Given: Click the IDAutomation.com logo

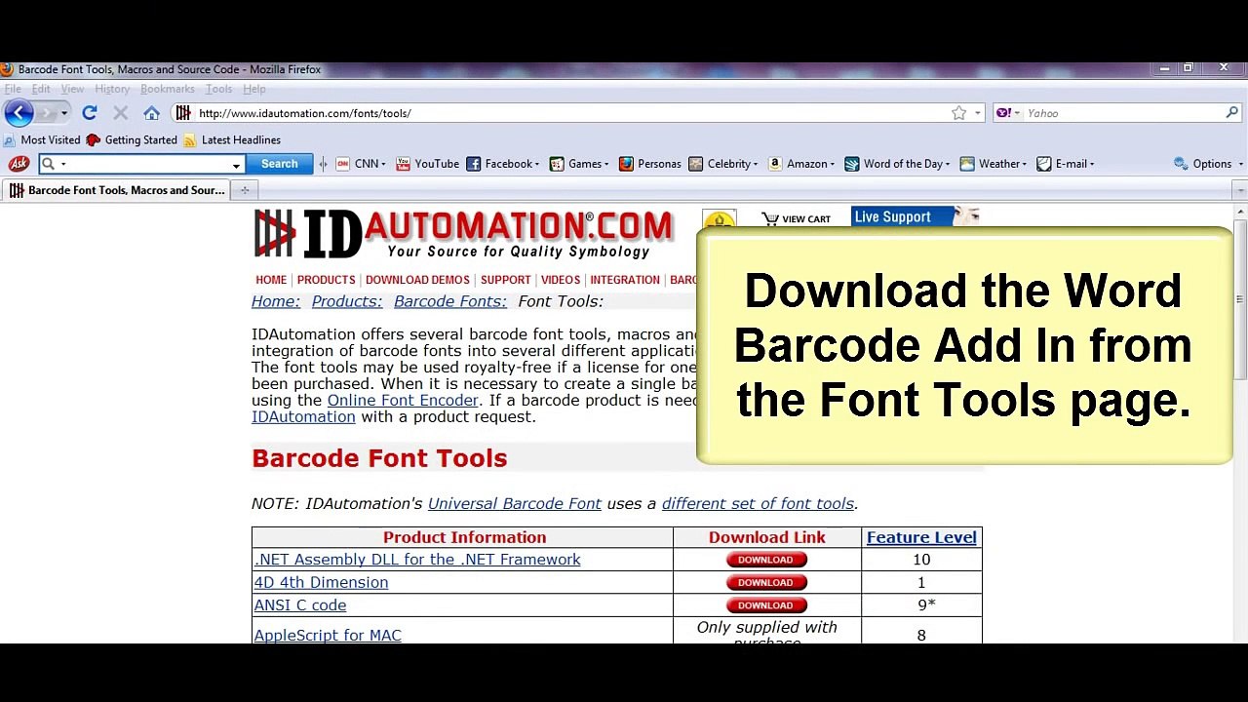Looking at the screenshot, I should (x=463, y=234).
